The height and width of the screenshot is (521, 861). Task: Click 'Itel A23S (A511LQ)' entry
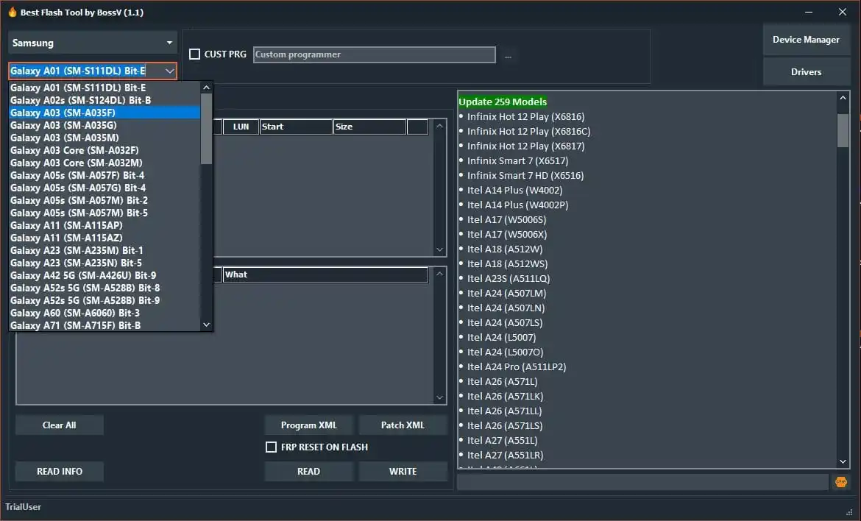click(x=509, y=279)
